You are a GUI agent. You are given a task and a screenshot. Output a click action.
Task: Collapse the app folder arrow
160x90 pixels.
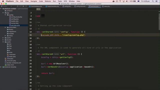(x=3, y=13)
